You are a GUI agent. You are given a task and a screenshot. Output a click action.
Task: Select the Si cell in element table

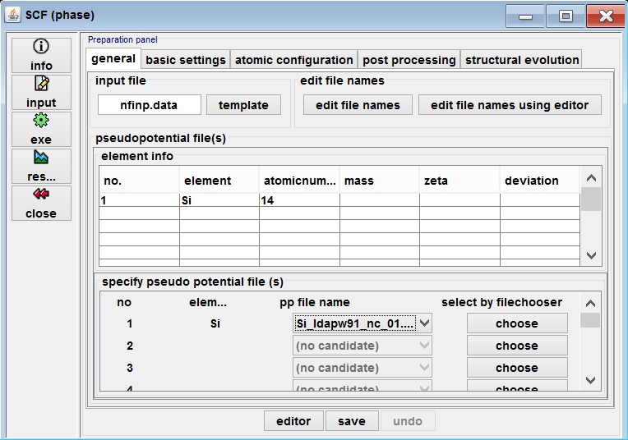point(219,199)
